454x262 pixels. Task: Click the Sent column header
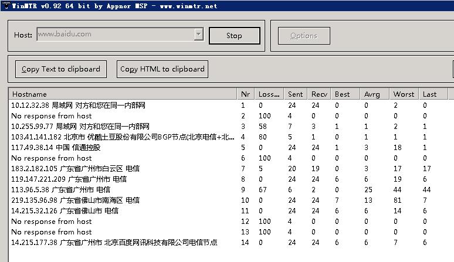click(296, 94)
